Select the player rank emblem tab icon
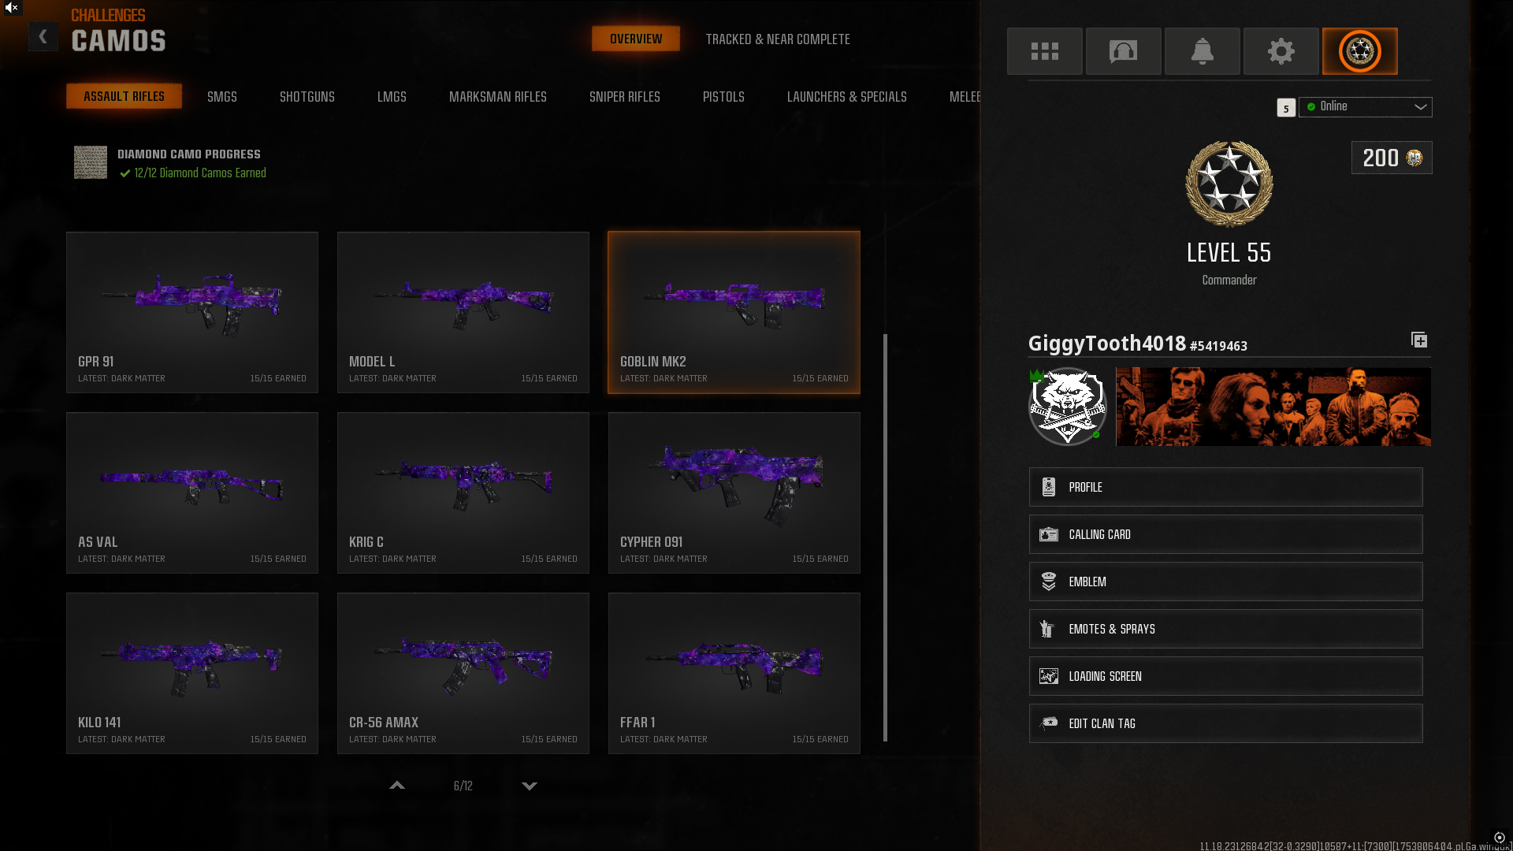Screen dimensions: 1513x851 [x=1359, y=51]
